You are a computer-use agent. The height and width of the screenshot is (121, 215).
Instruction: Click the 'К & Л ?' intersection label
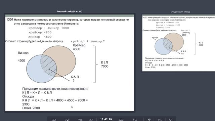point(75,79)
